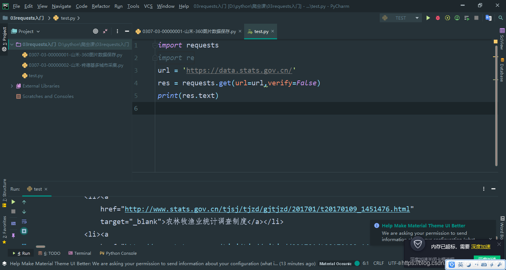
Task: Run the TEST configuration with the green play icon
Action: (428, 18)
